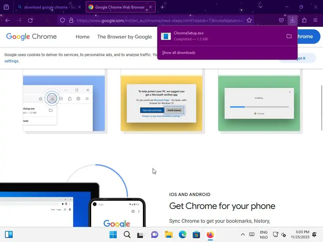The width and height of the screenshot is (323, 242).
Task: Select the Google Chrome Web Browser tab
Action: click(120, 7)
